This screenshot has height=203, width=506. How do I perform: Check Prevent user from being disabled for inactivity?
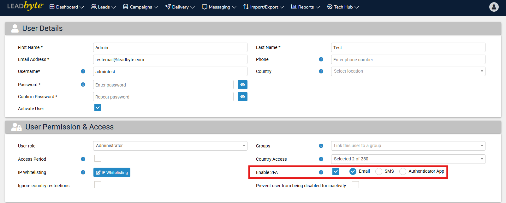point(355,185)
